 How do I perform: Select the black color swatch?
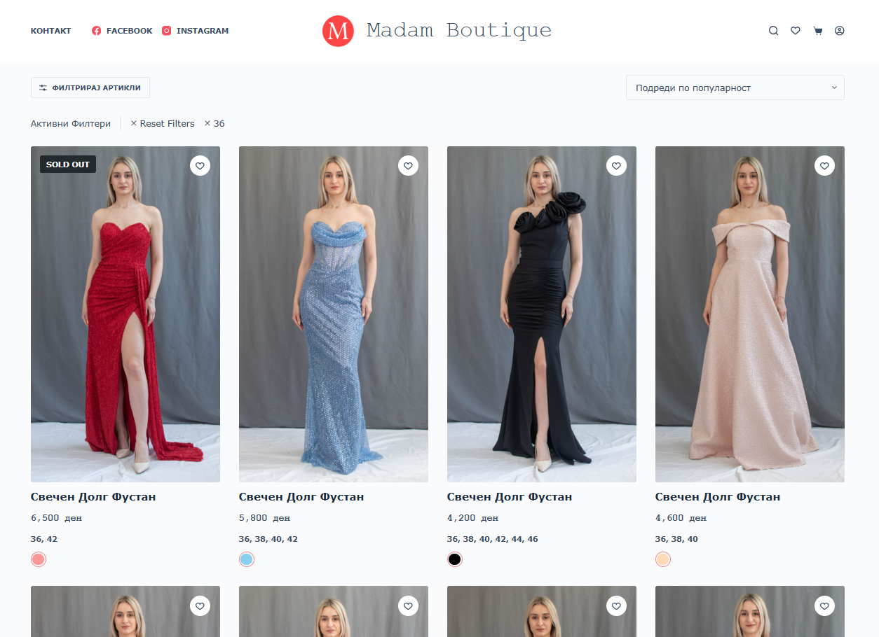pyautogui.click(x=455, y=559)
